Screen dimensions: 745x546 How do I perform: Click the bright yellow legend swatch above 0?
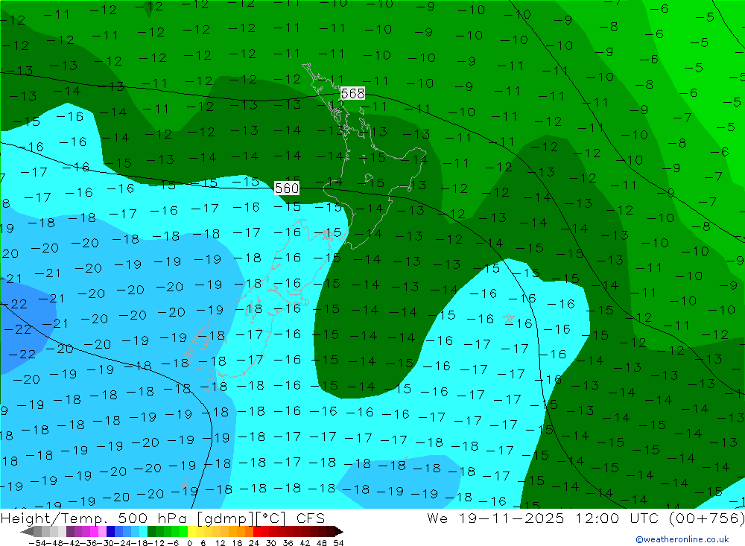coord(192,532)
